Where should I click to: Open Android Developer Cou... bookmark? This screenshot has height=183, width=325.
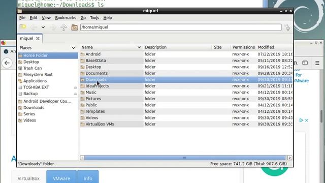pos(48,101)
